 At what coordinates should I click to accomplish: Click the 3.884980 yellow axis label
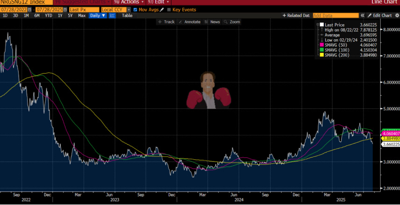(391, 138)
